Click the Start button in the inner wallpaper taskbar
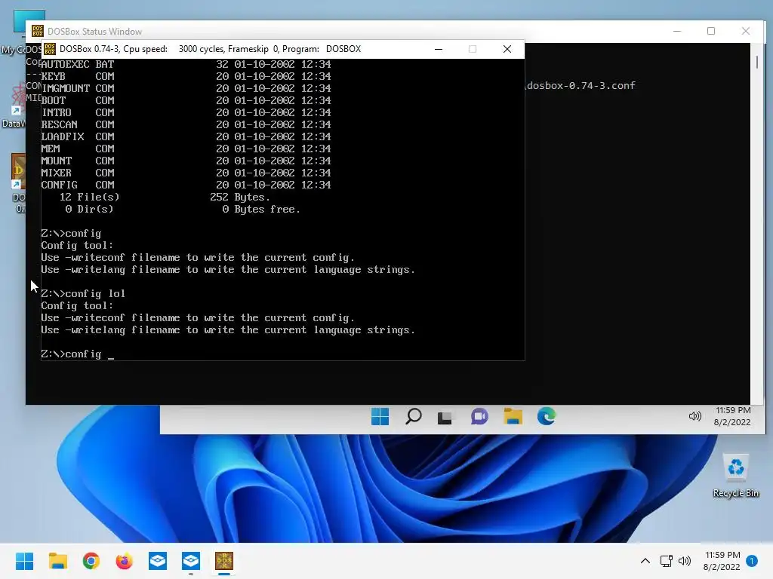Viewport: 773px width, 579px height. 380,416
